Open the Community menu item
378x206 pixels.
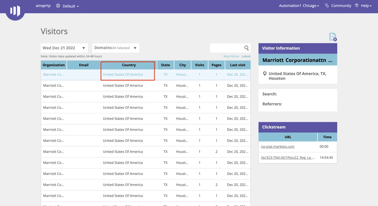(x=341, y=6)
